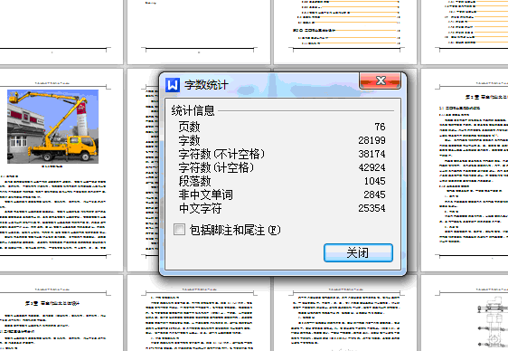Select the 页数 value 76
Viewport: 508px width, 351px height.
(380, 127)
